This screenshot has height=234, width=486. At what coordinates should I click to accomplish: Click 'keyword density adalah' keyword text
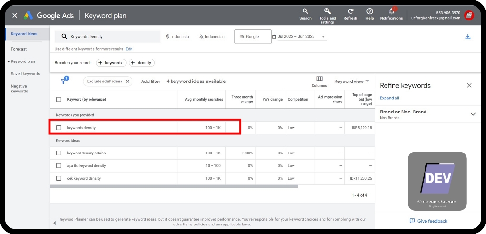click(86, 153)
